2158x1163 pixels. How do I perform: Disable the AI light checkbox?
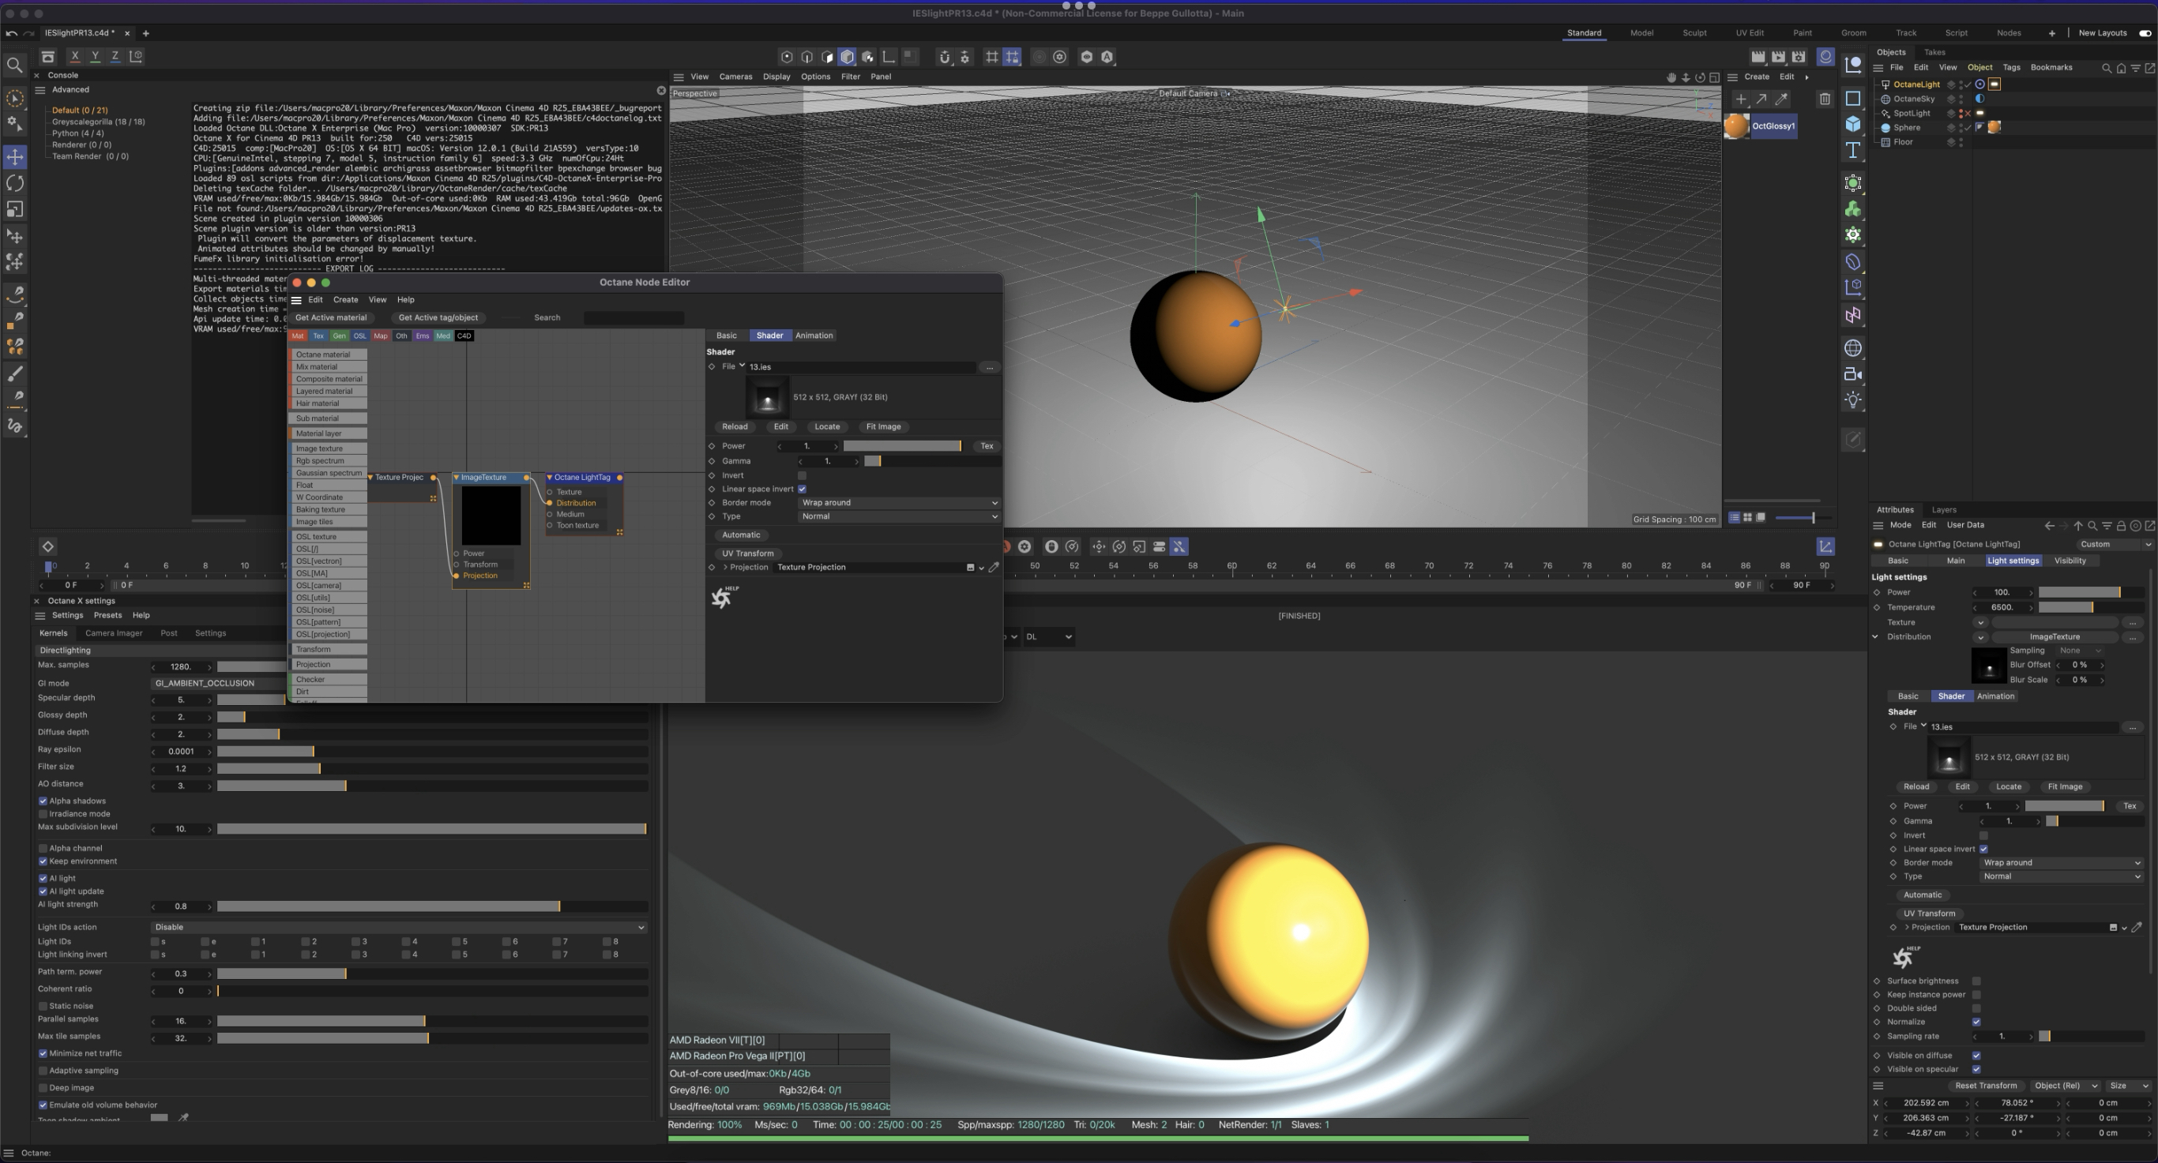tap(43, 878)
